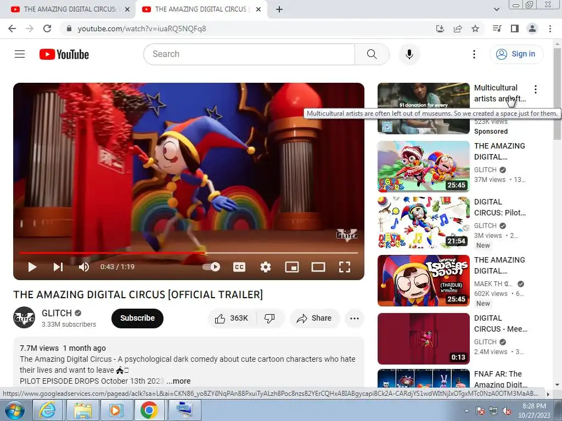Open YouTube settings three-dot menu
The height and width of the screenshot is (421, 562).
(x=474, y=54)
